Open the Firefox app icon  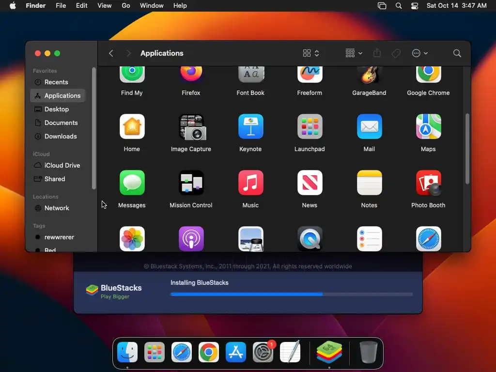pyautogui.click(x=191, y=74)
